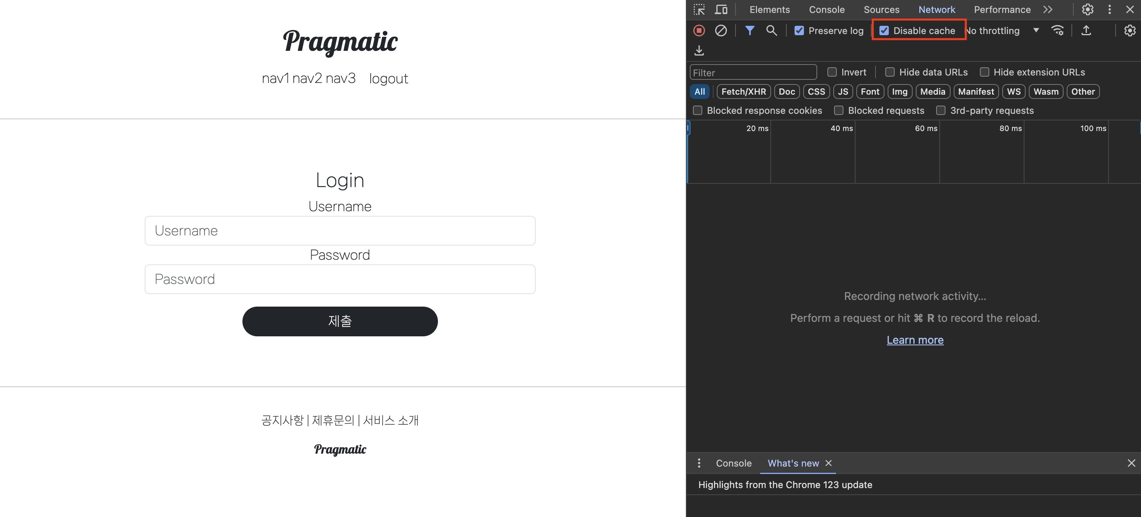Open the No throttling dropdown

click(1002, 31)
